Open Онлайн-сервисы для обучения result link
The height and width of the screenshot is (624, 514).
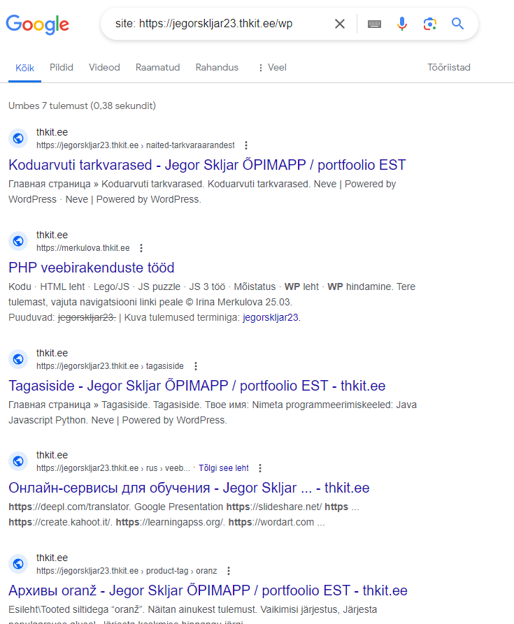tap(189, 488)
